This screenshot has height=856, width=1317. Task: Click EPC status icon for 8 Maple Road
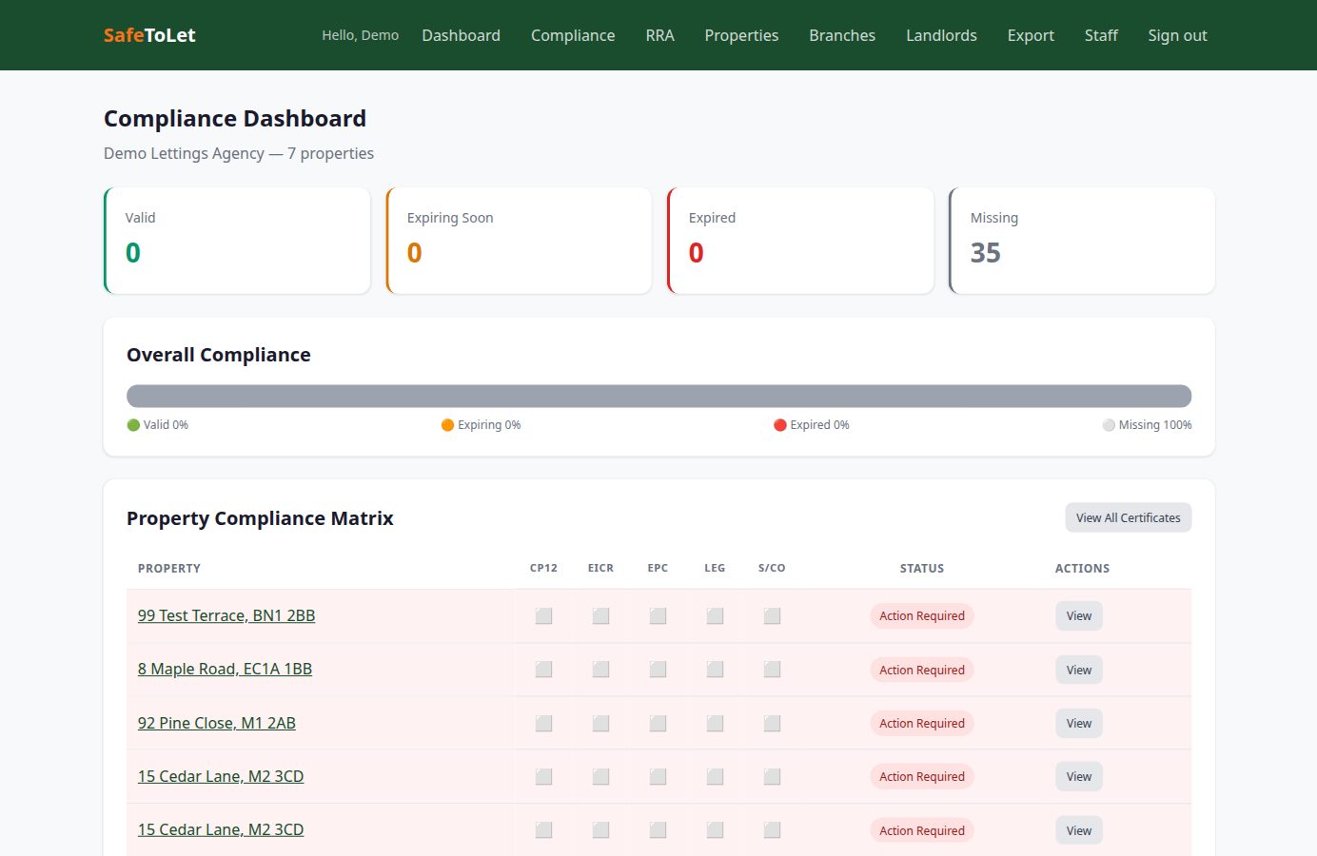click(x=658, y=670)
